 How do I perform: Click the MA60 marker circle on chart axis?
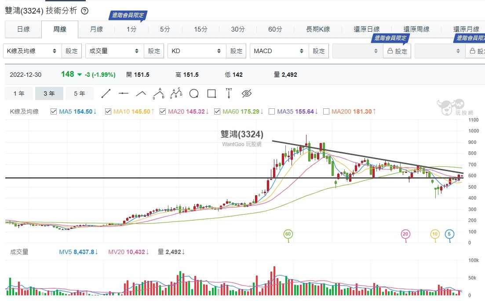coord(288,234)
